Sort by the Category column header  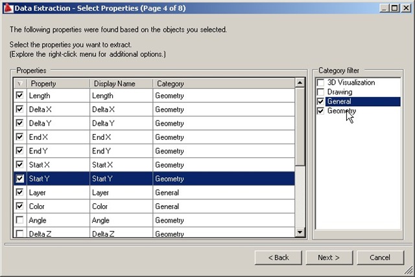(224, 83)
